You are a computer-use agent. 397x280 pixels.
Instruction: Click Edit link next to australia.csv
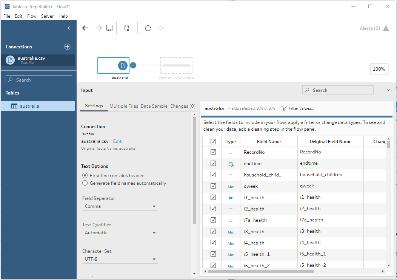click(117, 141)
